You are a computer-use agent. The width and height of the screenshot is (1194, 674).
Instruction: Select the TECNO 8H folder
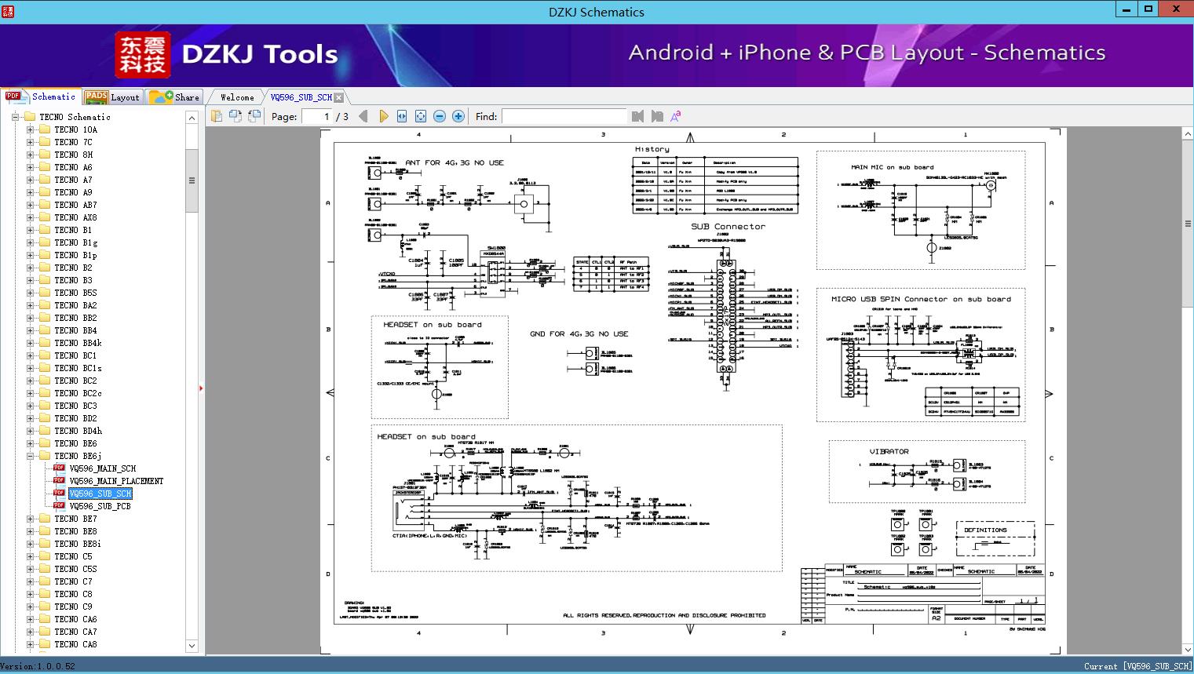tap(74, 155)
